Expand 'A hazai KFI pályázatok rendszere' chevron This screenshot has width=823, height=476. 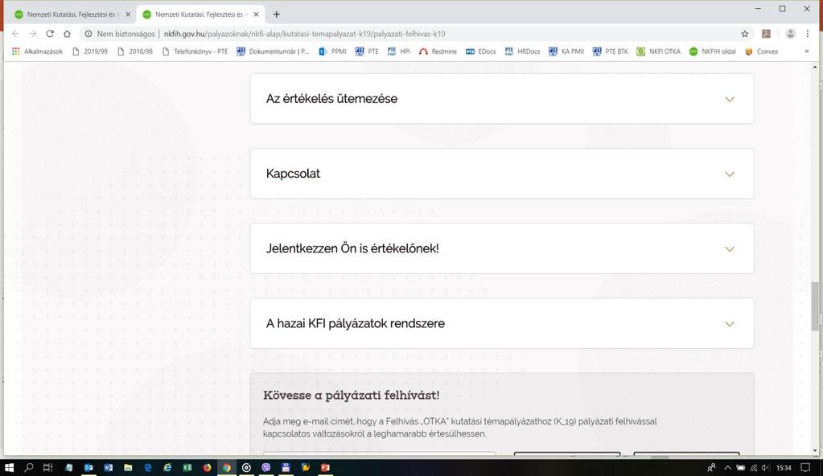point(729,324)
